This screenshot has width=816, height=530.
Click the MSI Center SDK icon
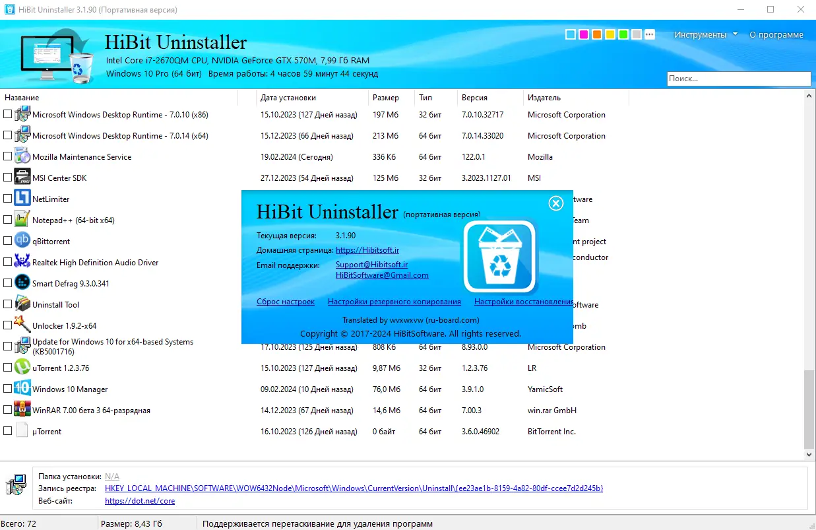click(22, 178)
